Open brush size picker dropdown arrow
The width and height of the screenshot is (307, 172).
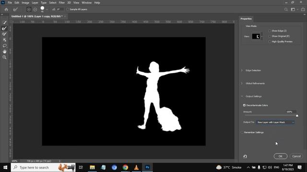pyautogui.click(x=47, y=10)
